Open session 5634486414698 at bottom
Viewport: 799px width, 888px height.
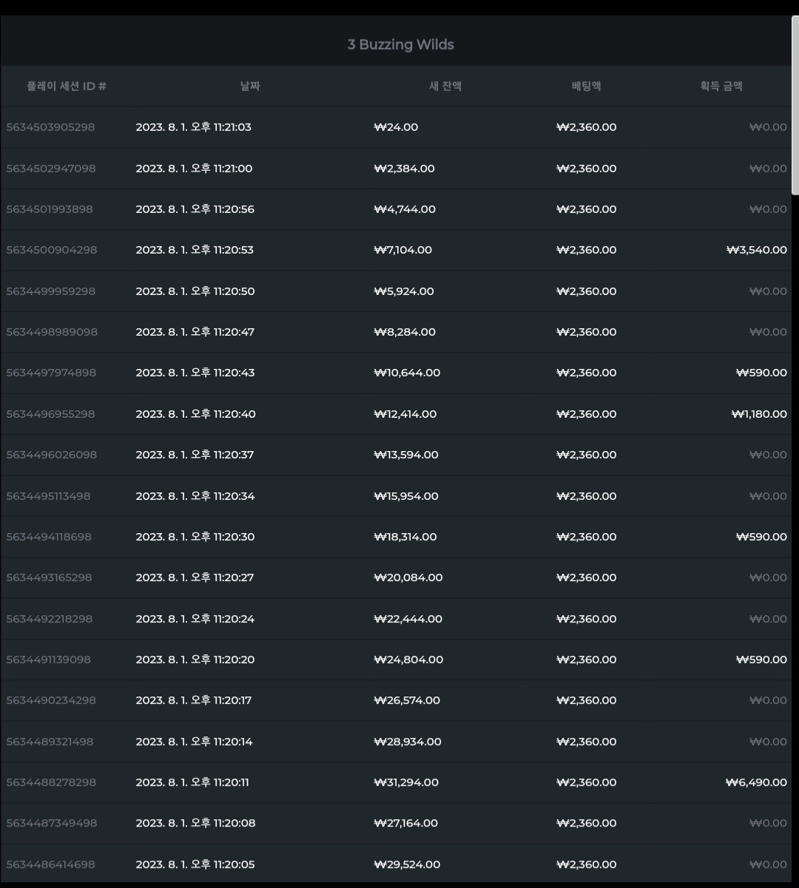[x=50, y=864]
